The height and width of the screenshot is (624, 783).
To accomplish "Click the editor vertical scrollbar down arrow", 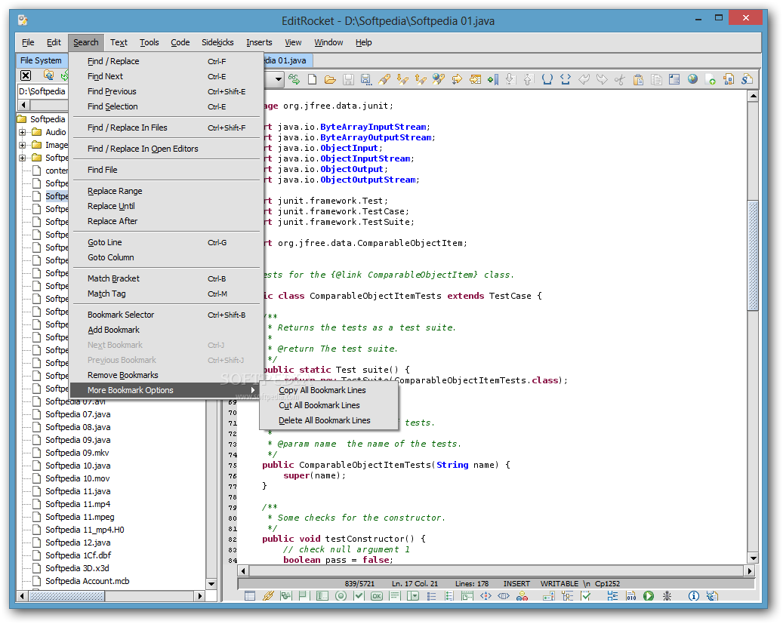I will coord(753,558).
